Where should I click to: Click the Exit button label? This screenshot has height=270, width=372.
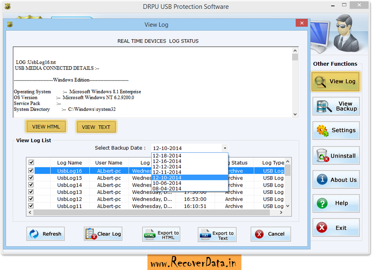[341, 228]
